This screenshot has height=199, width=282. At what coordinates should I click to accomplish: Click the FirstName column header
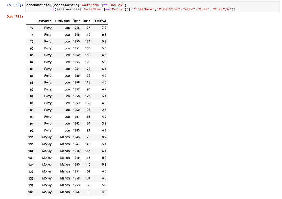tap(62, 21)
